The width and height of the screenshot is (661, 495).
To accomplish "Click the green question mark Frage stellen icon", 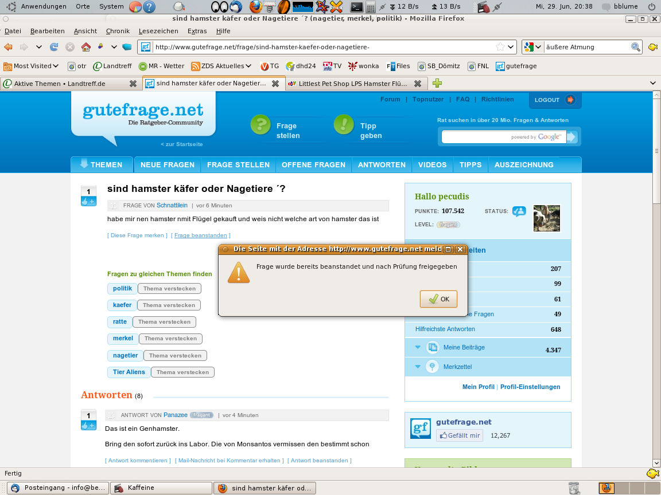I will pyautogui.click(x=260, y=125).
